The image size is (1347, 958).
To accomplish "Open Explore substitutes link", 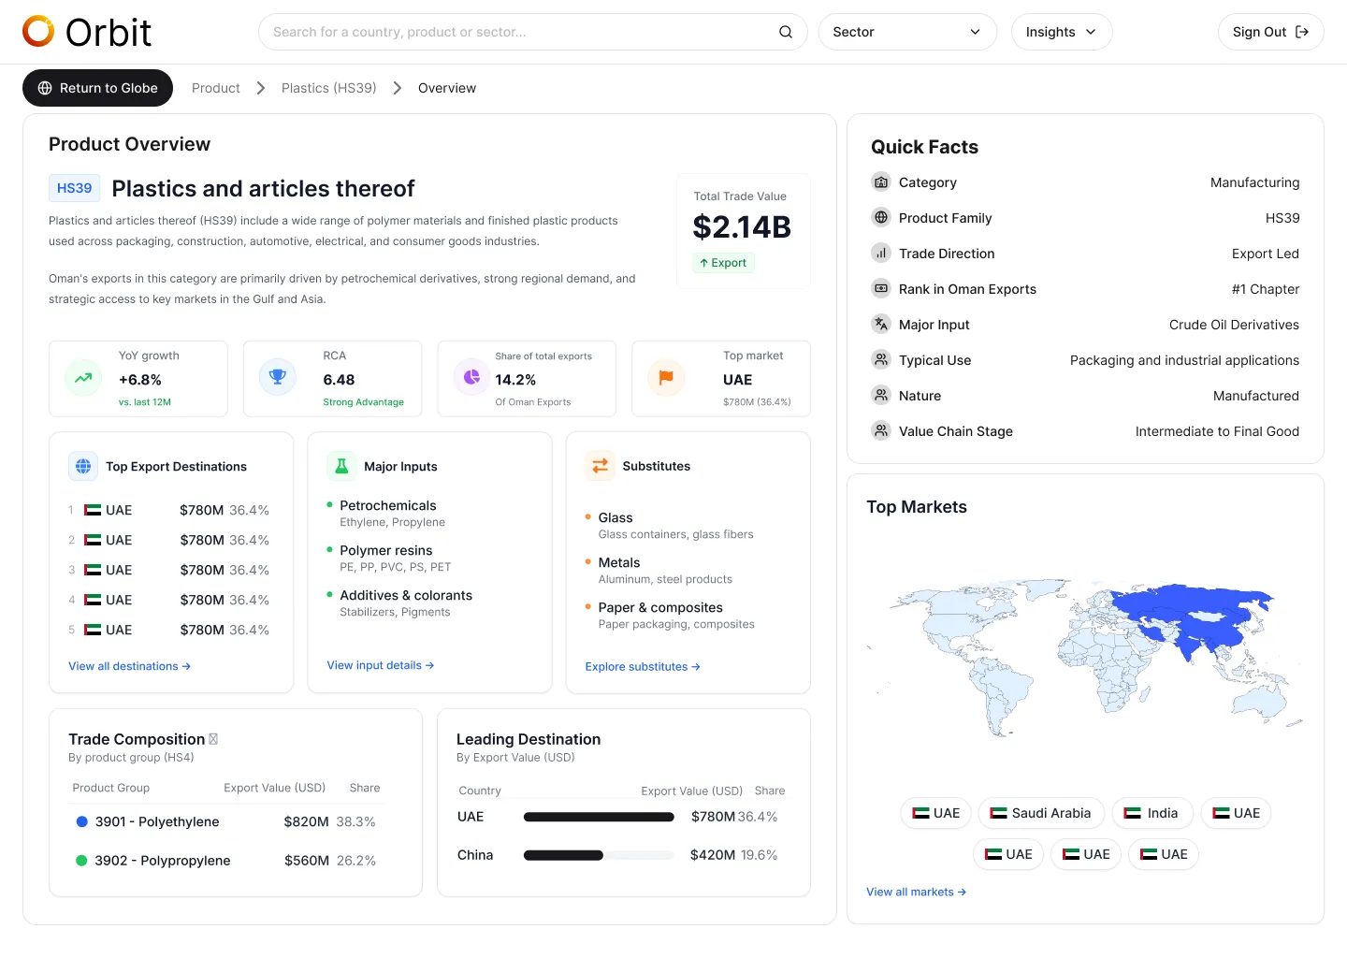I will pos(643,667).
